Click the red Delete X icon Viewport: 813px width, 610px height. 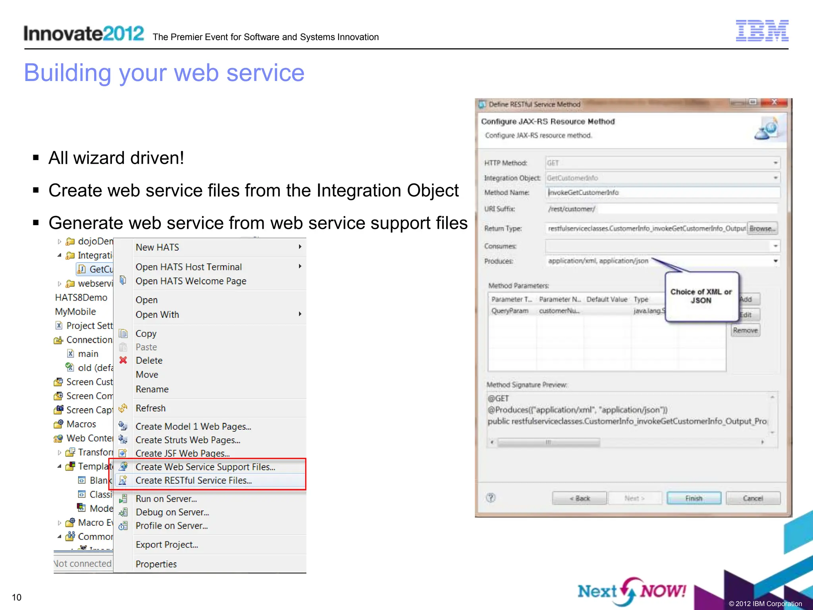(123, 360)
